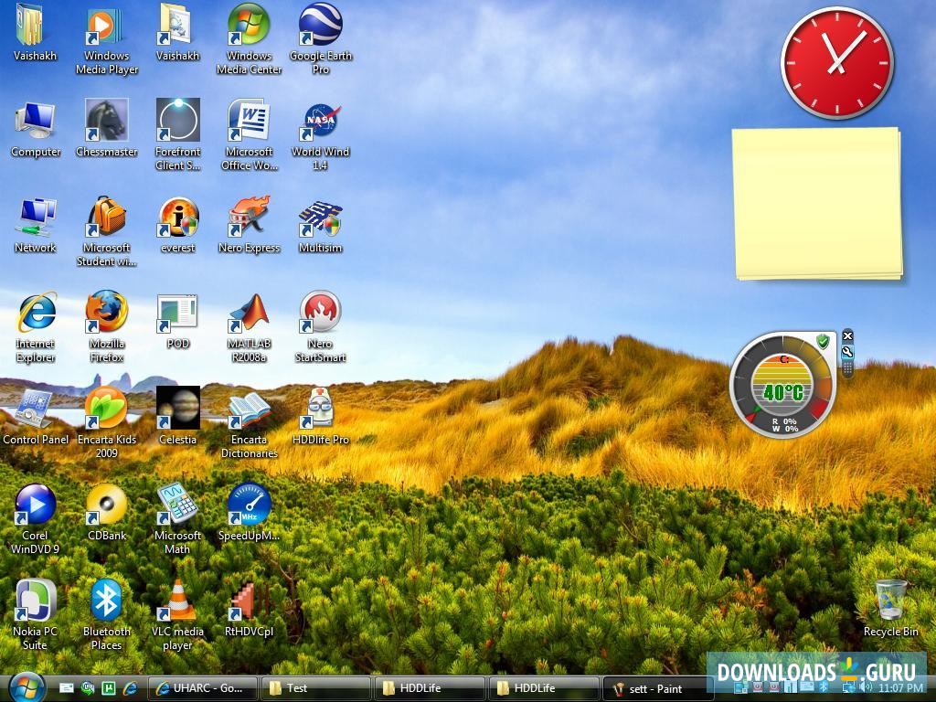This screenshot has width=936, height=702.
Task: Open Forefront Client Security shortcut
Action: coord(178,135)
